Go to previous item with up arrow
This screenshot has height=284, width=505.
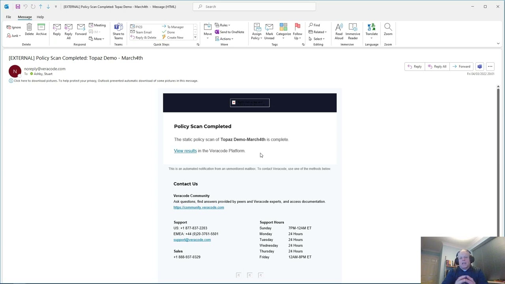tap(40, 7)
